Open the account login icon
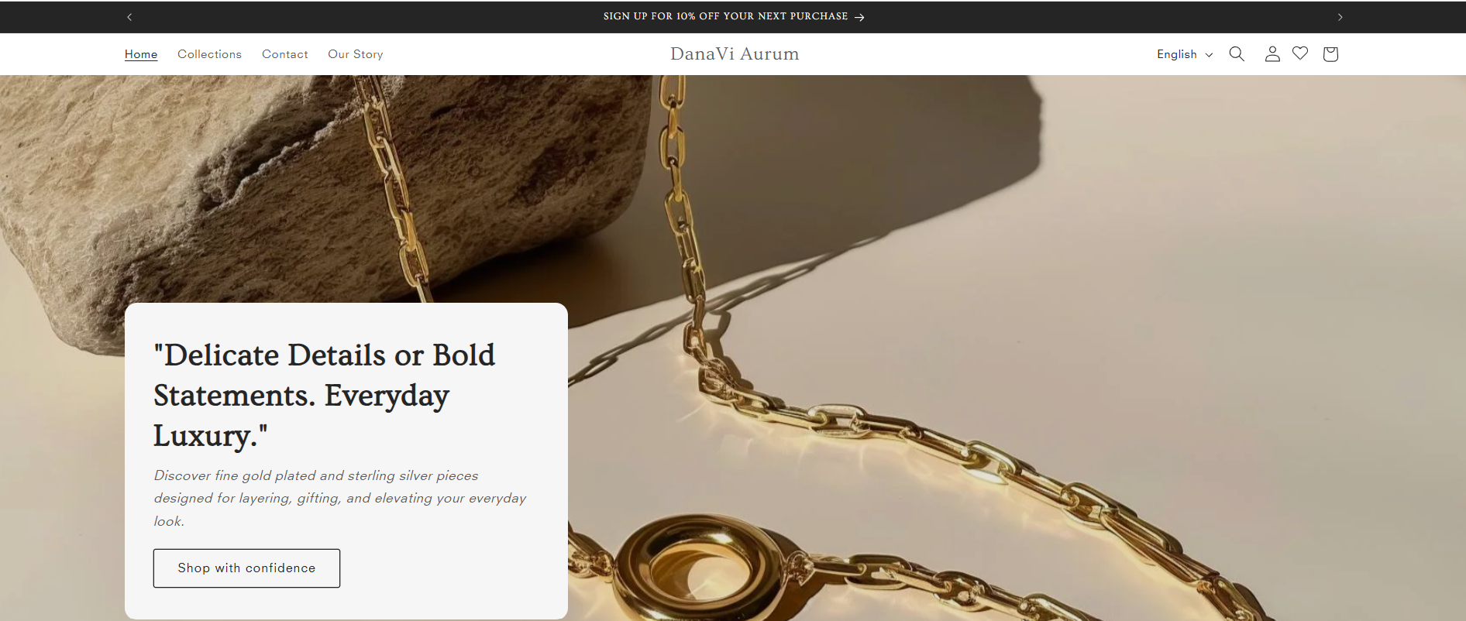 (x=1272, y=54)
